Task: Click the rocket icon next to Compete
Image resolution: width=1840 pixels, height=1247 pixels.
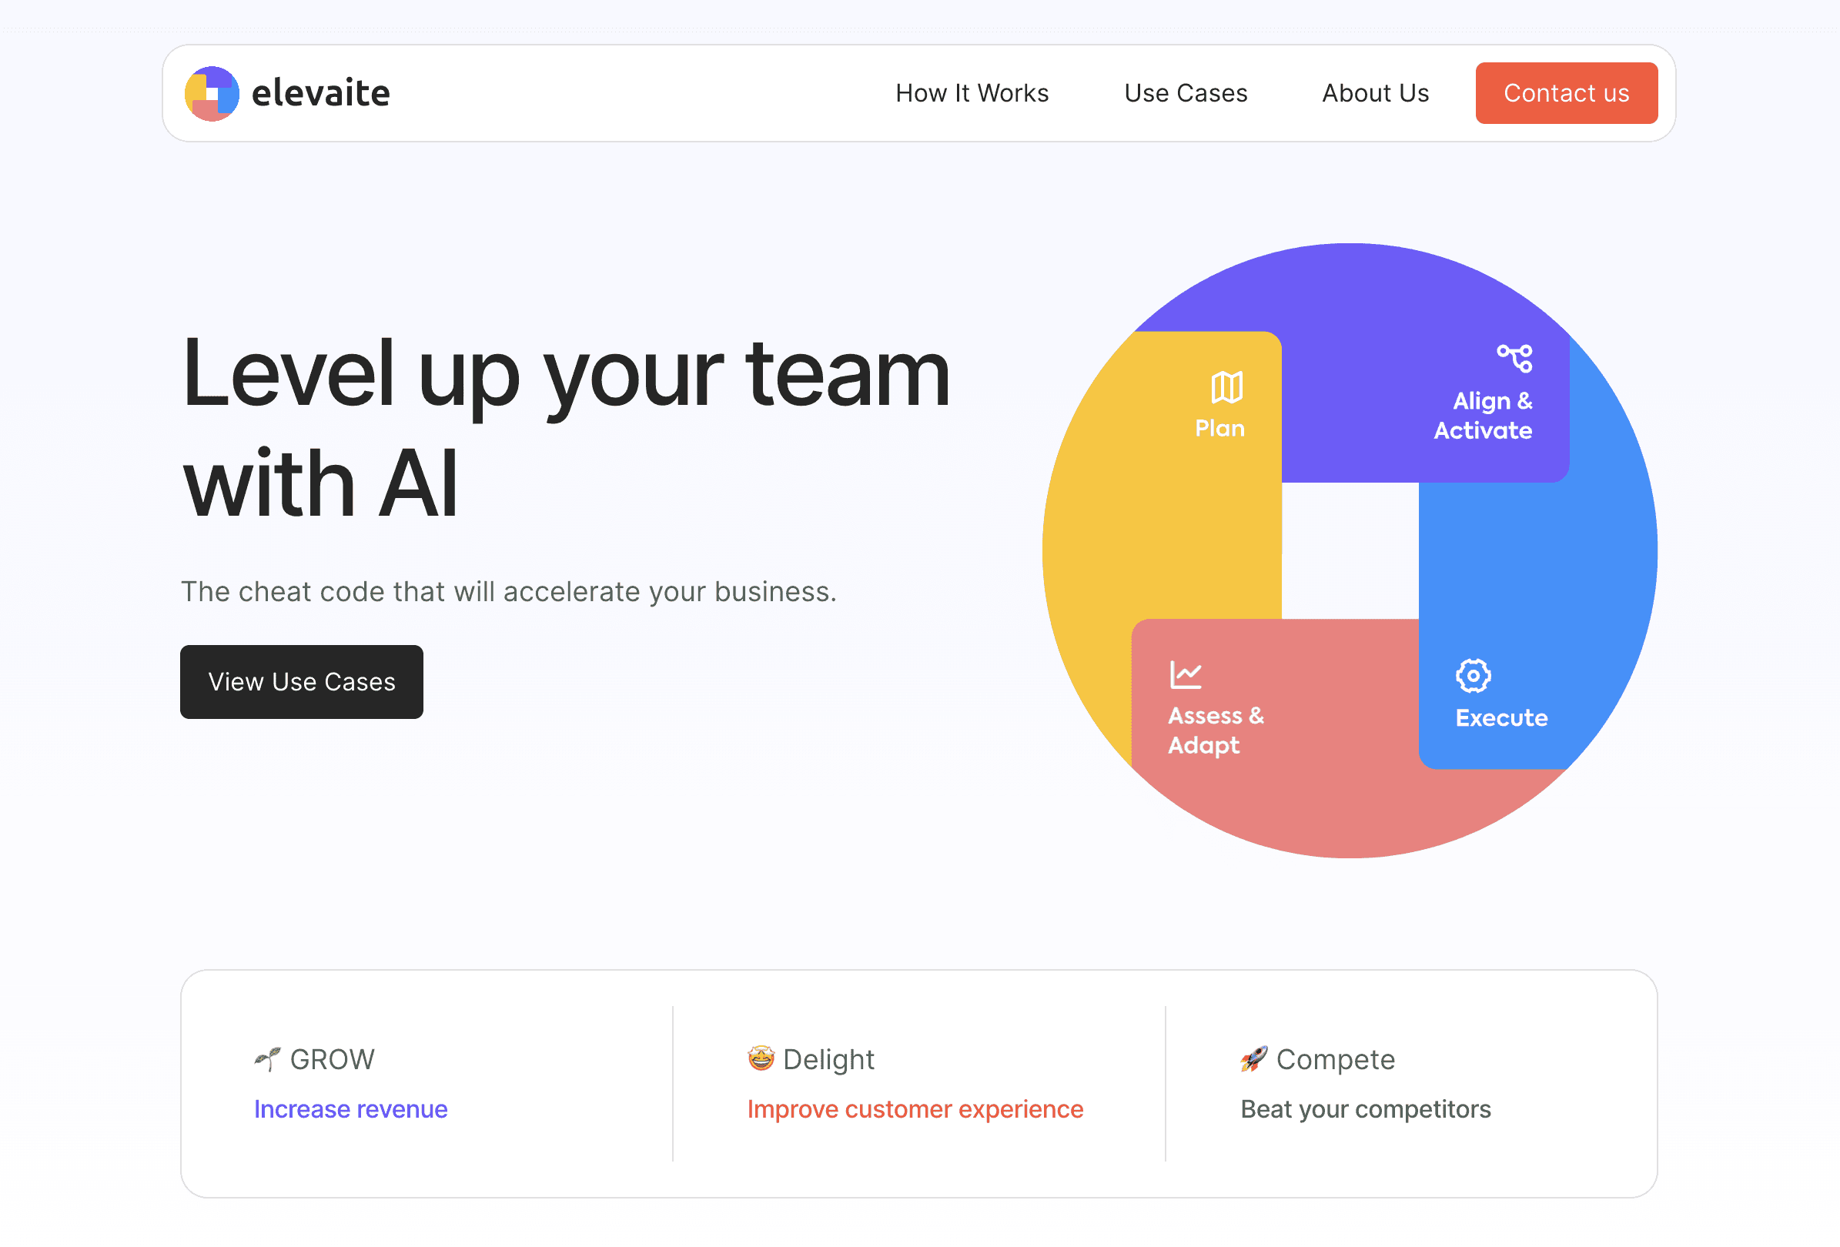Action: [x=1254, y=1058]
